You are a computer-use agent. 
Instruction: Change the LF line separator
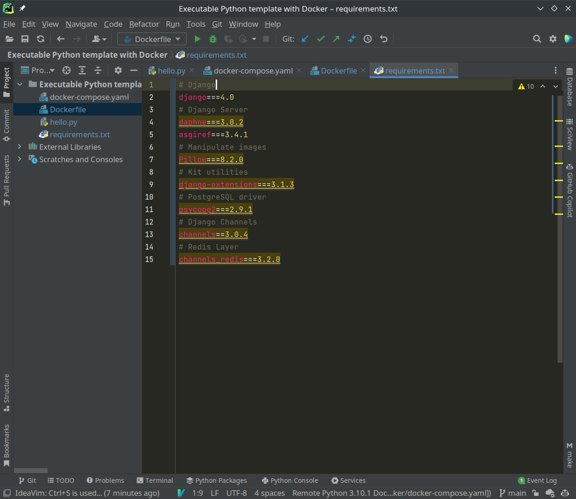(x=215, y=493)
